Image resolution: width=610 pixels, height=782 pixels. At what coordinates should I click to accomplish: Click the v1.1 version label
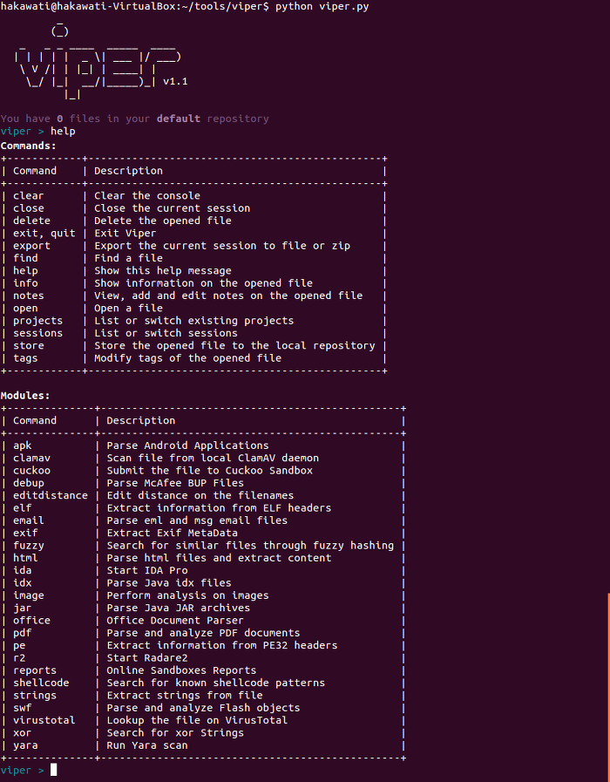tap(175, 81)
